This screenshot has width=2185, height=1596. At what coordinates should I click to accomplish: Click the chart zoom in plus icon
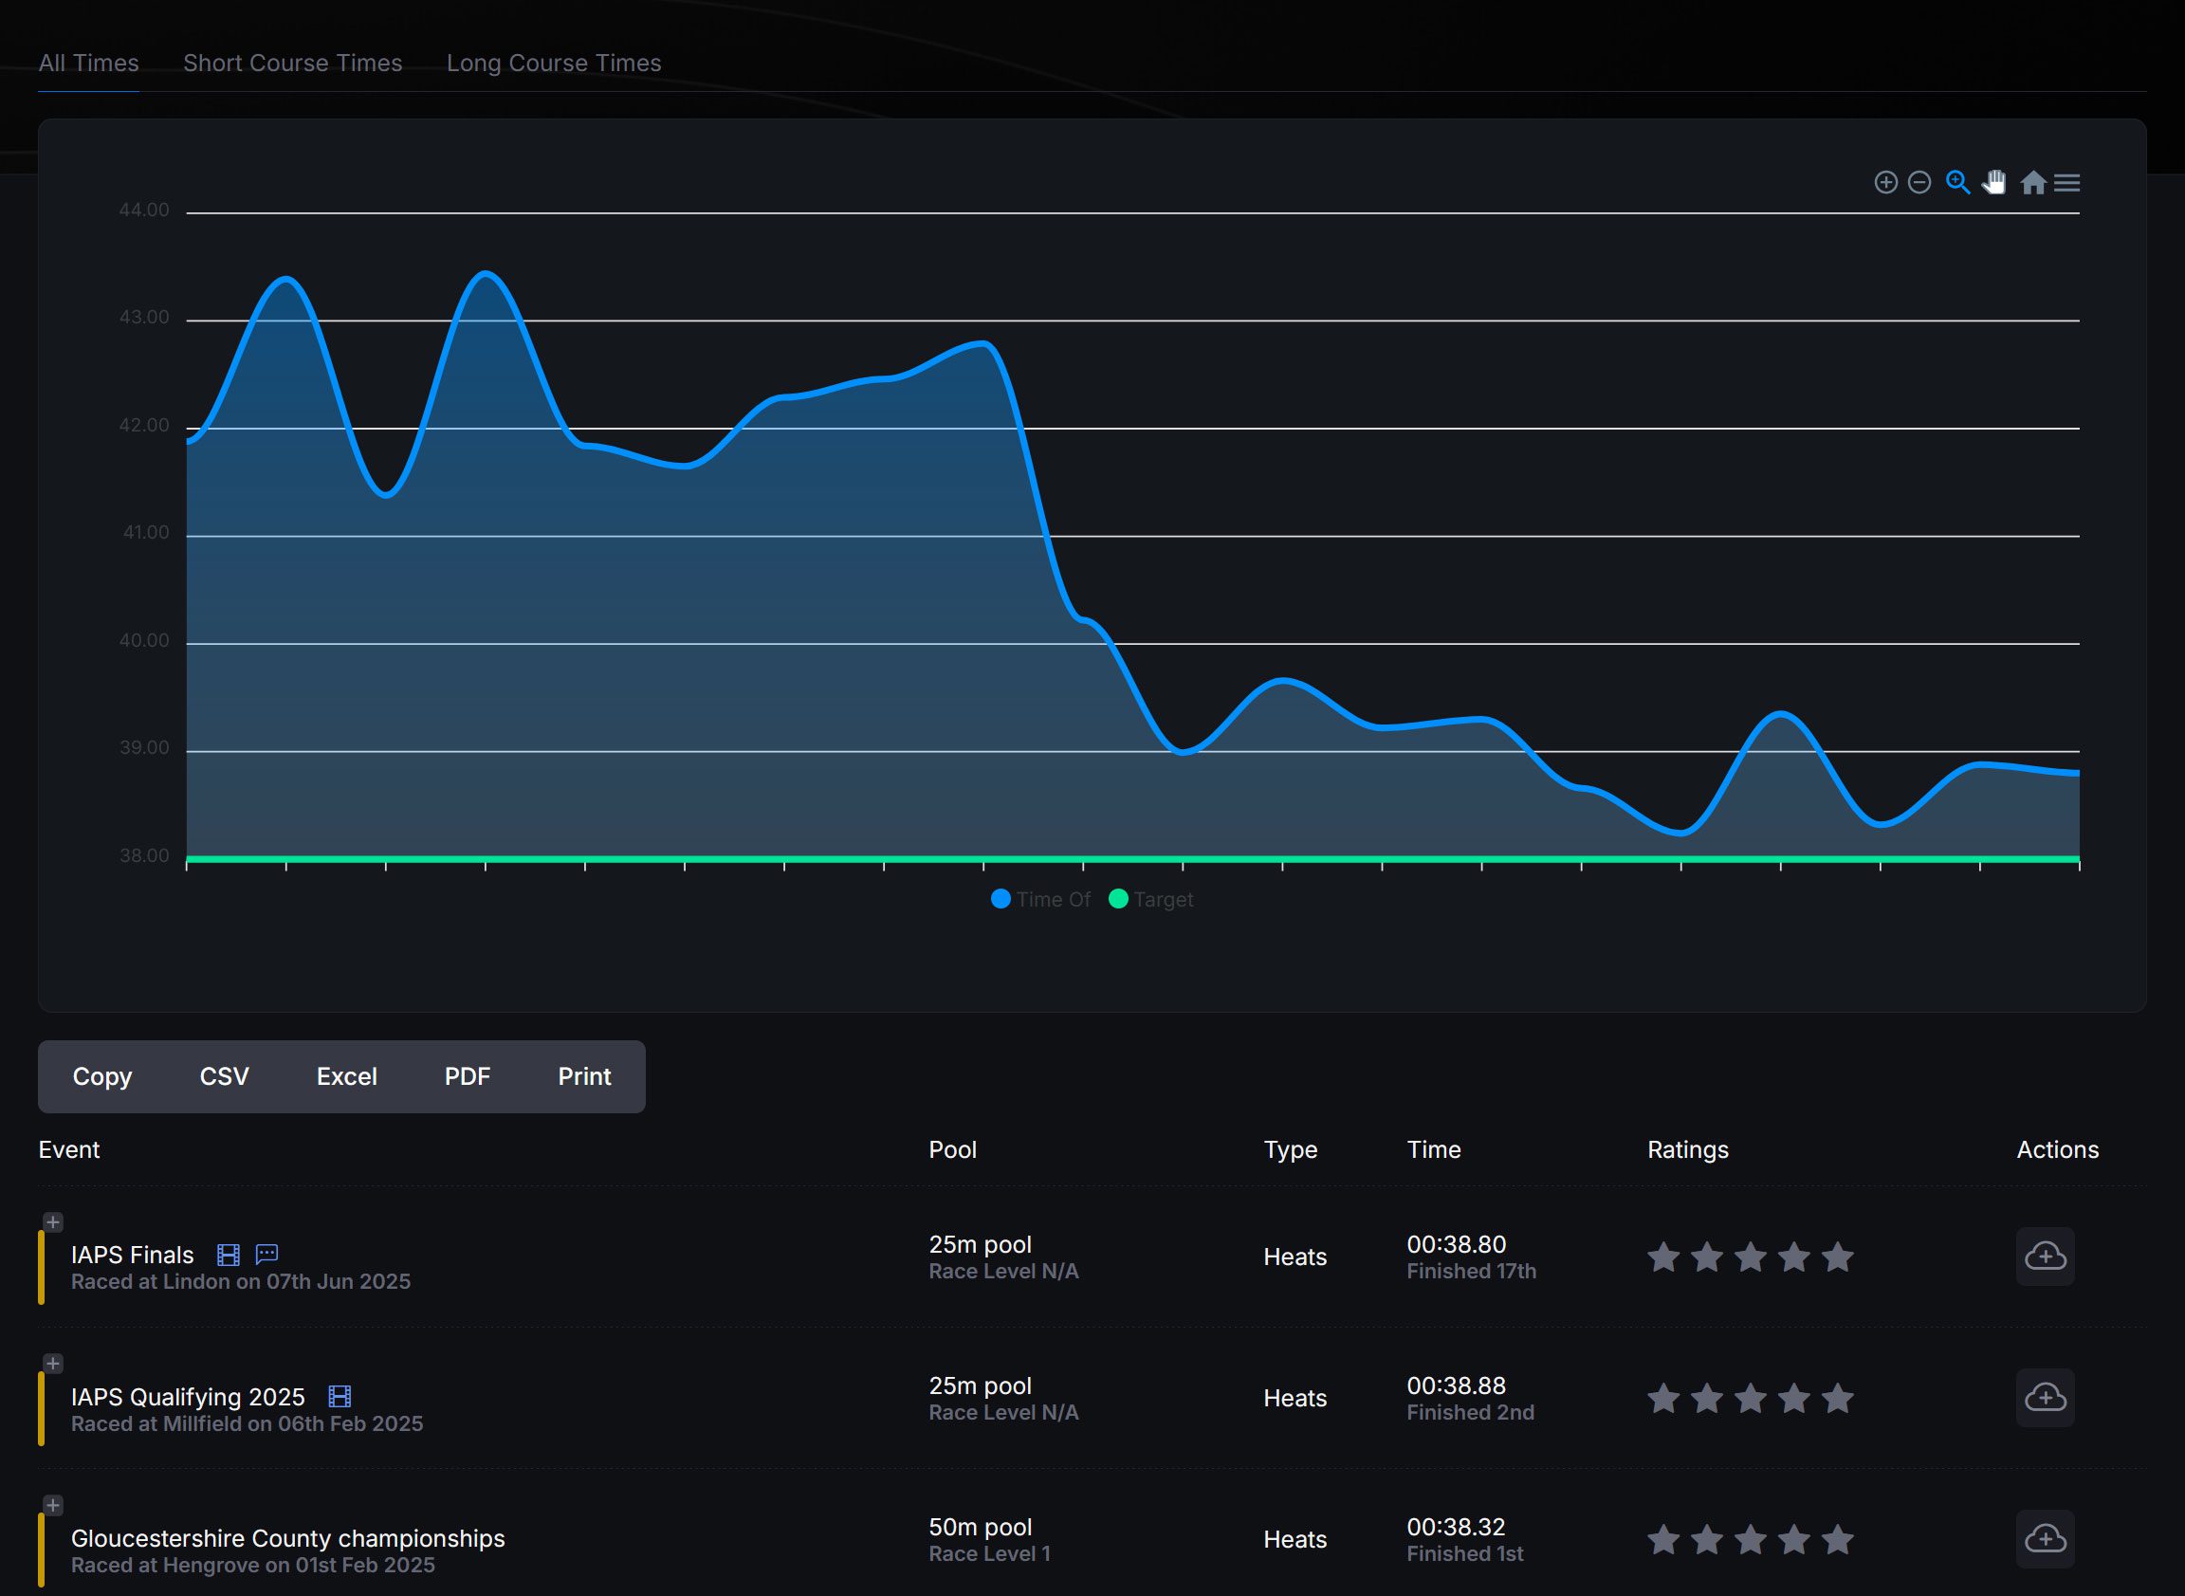[1884, 183]
